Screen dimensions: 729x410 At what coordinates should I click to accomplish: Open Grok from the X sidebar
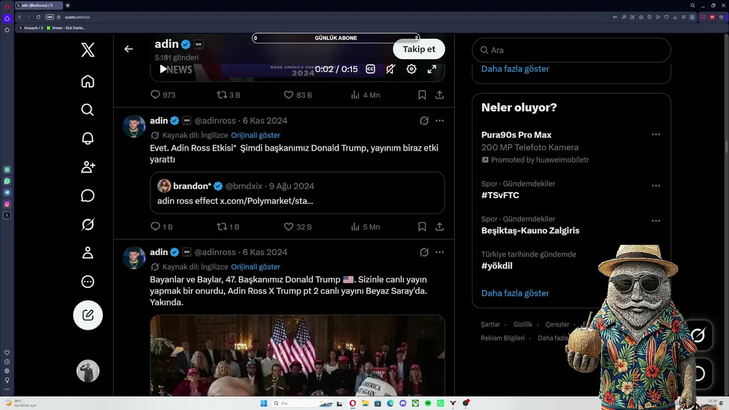(x=88, y=224)
